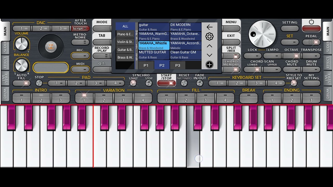Toggle the Synchro Stop button

tap(149, 83)
